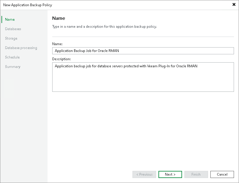Viewport: 239px width, 183px height.
Task: Click the Name: label above the input
Action: click(58, 44)
